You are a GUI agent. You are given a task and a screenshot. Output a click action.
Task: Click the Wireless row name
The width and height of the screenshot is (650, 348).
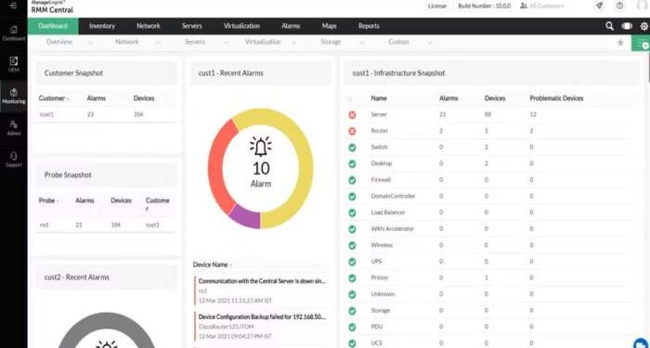click(x=382, y=245)
